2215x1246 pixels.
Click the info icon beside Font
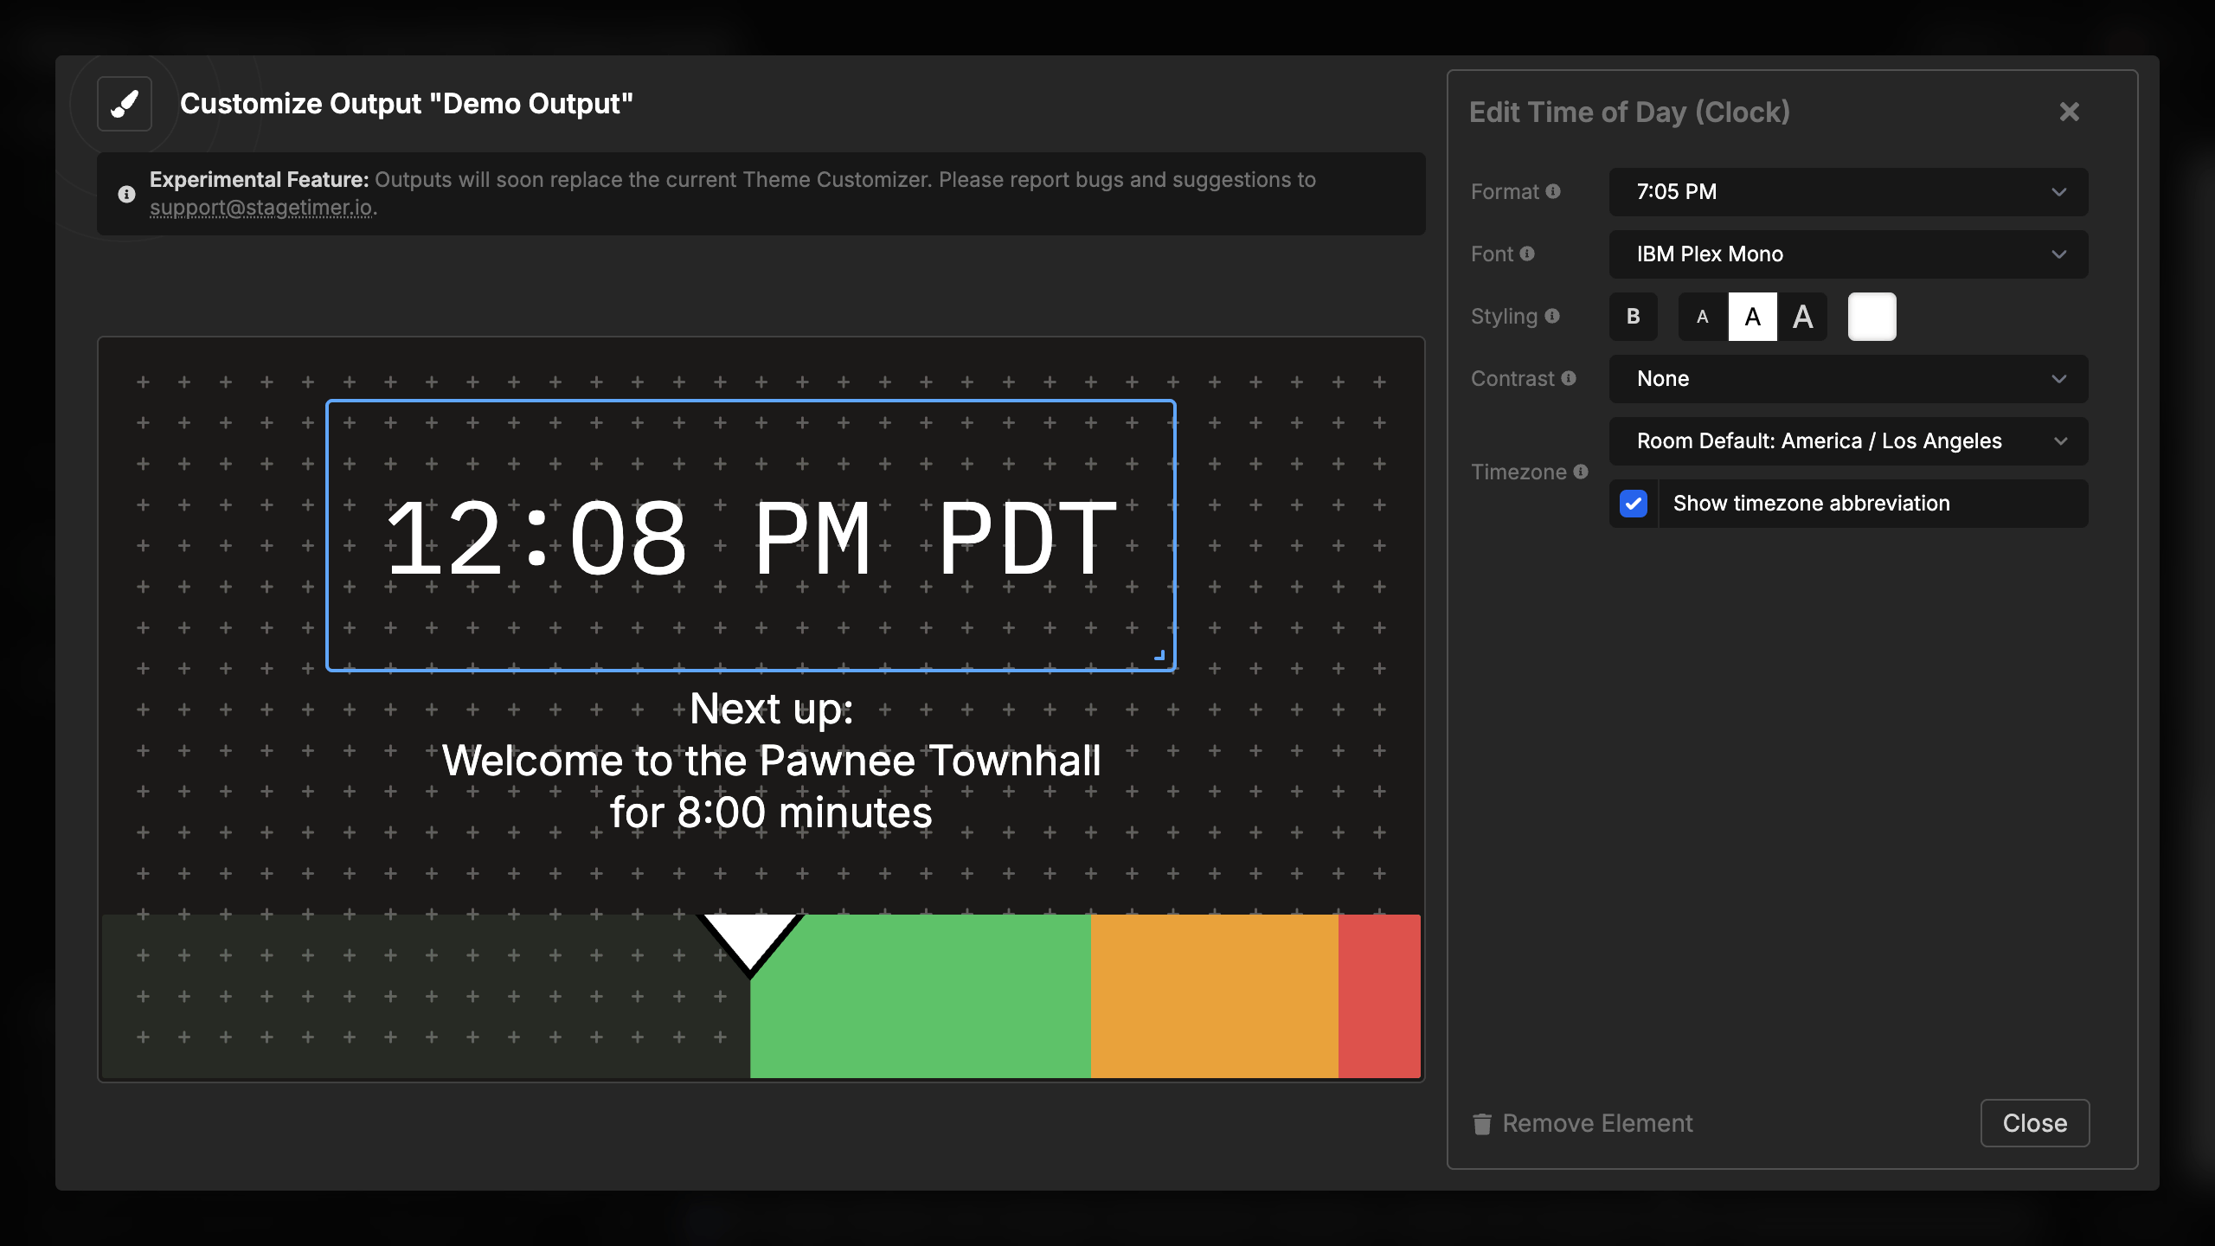pyautogui.click(x=1527, y=254)
